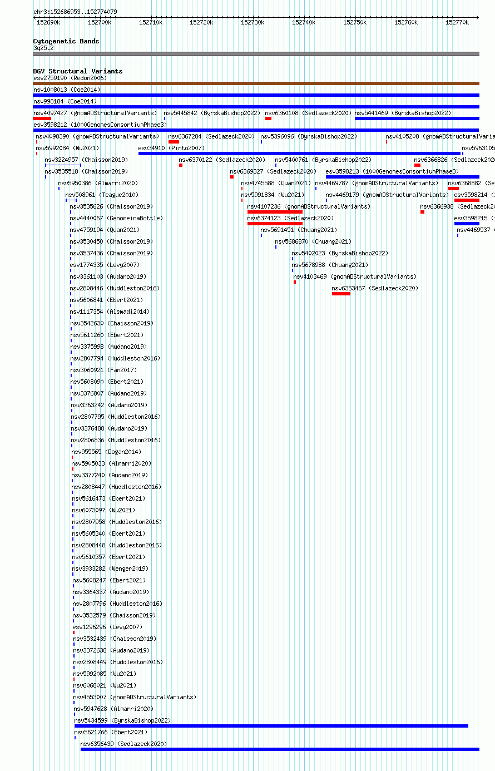Open the nsv6366938 (Sedlazeck2020) label
This screenshot has width=495, height=771.
click(x=457, y=206)
